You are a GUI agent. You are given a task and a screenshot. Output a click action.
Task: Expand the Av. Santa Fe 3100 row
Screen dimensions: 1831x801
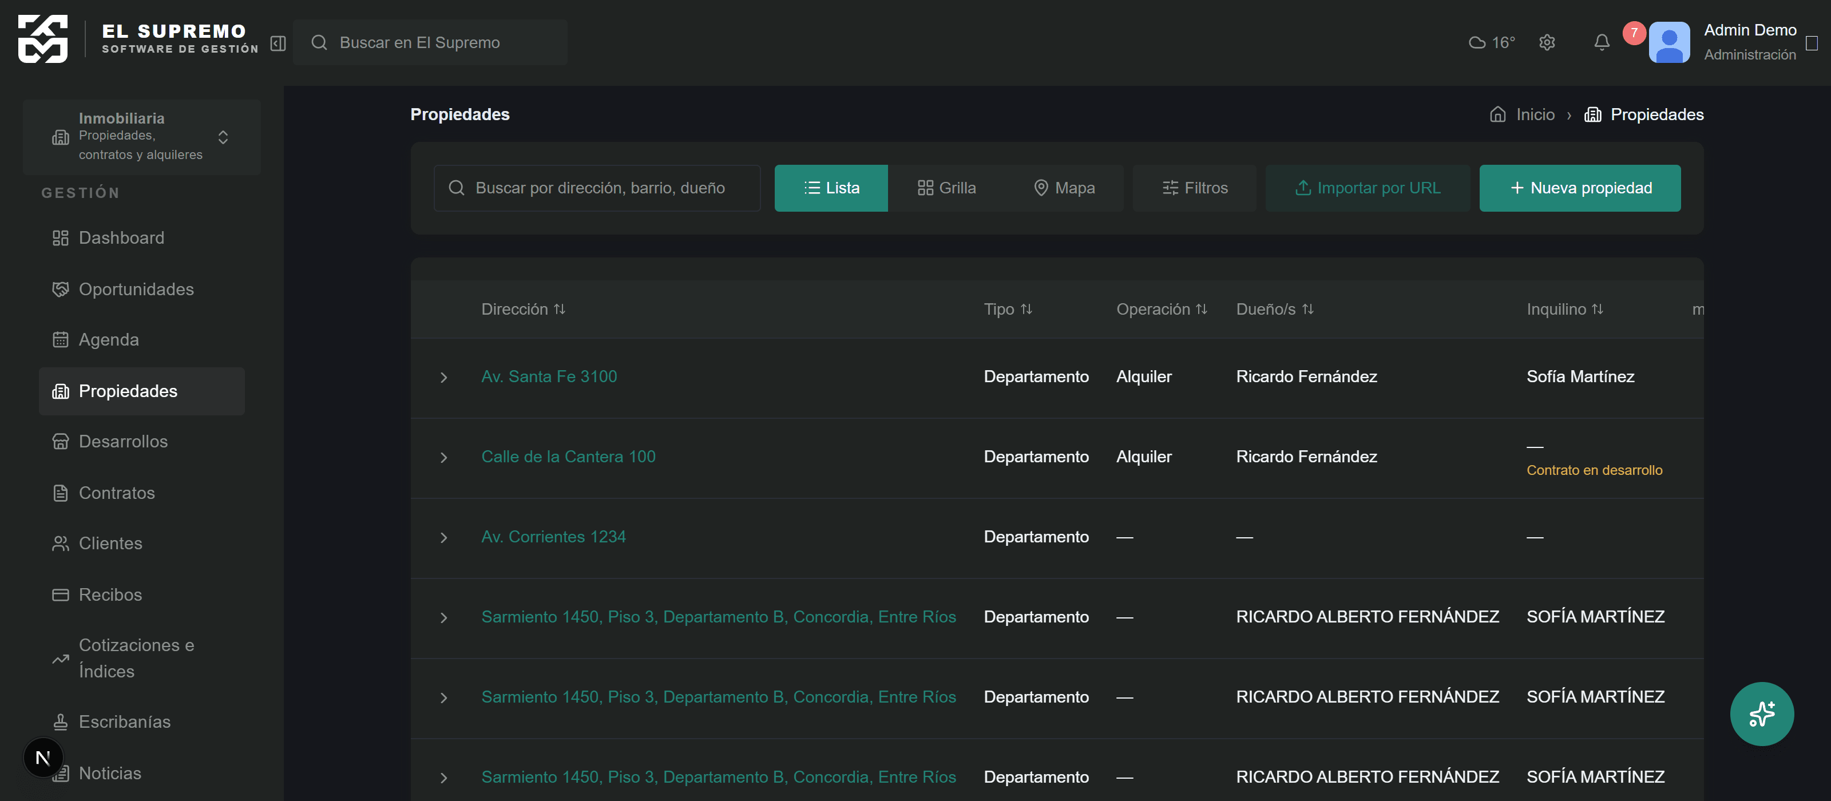click(443, 378)
